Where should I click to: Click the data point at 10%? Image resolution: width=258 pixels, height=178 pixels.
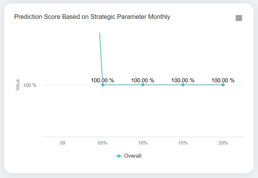pyautogui.click(x=143, y=85)
